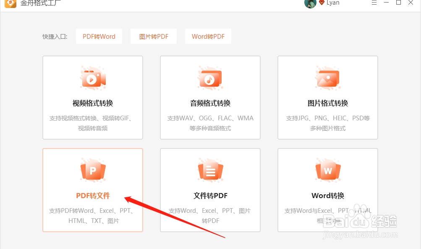Open the PDF转Word quick entry
Image resolution: width=421 pixels, height=249 pixels.
99,36
